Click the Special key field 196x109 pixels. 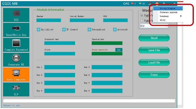pos(107,43)
